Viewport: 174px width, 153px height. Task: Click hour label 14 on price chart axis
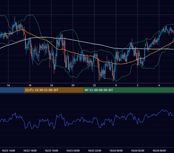point(8,85)
